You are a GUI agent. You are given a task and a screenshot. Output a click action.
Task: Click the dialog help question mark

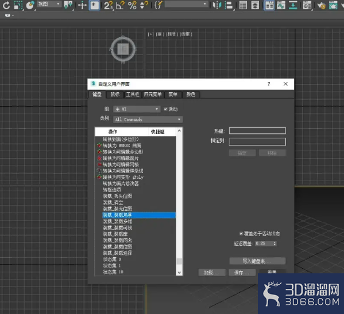coord(269,84)
